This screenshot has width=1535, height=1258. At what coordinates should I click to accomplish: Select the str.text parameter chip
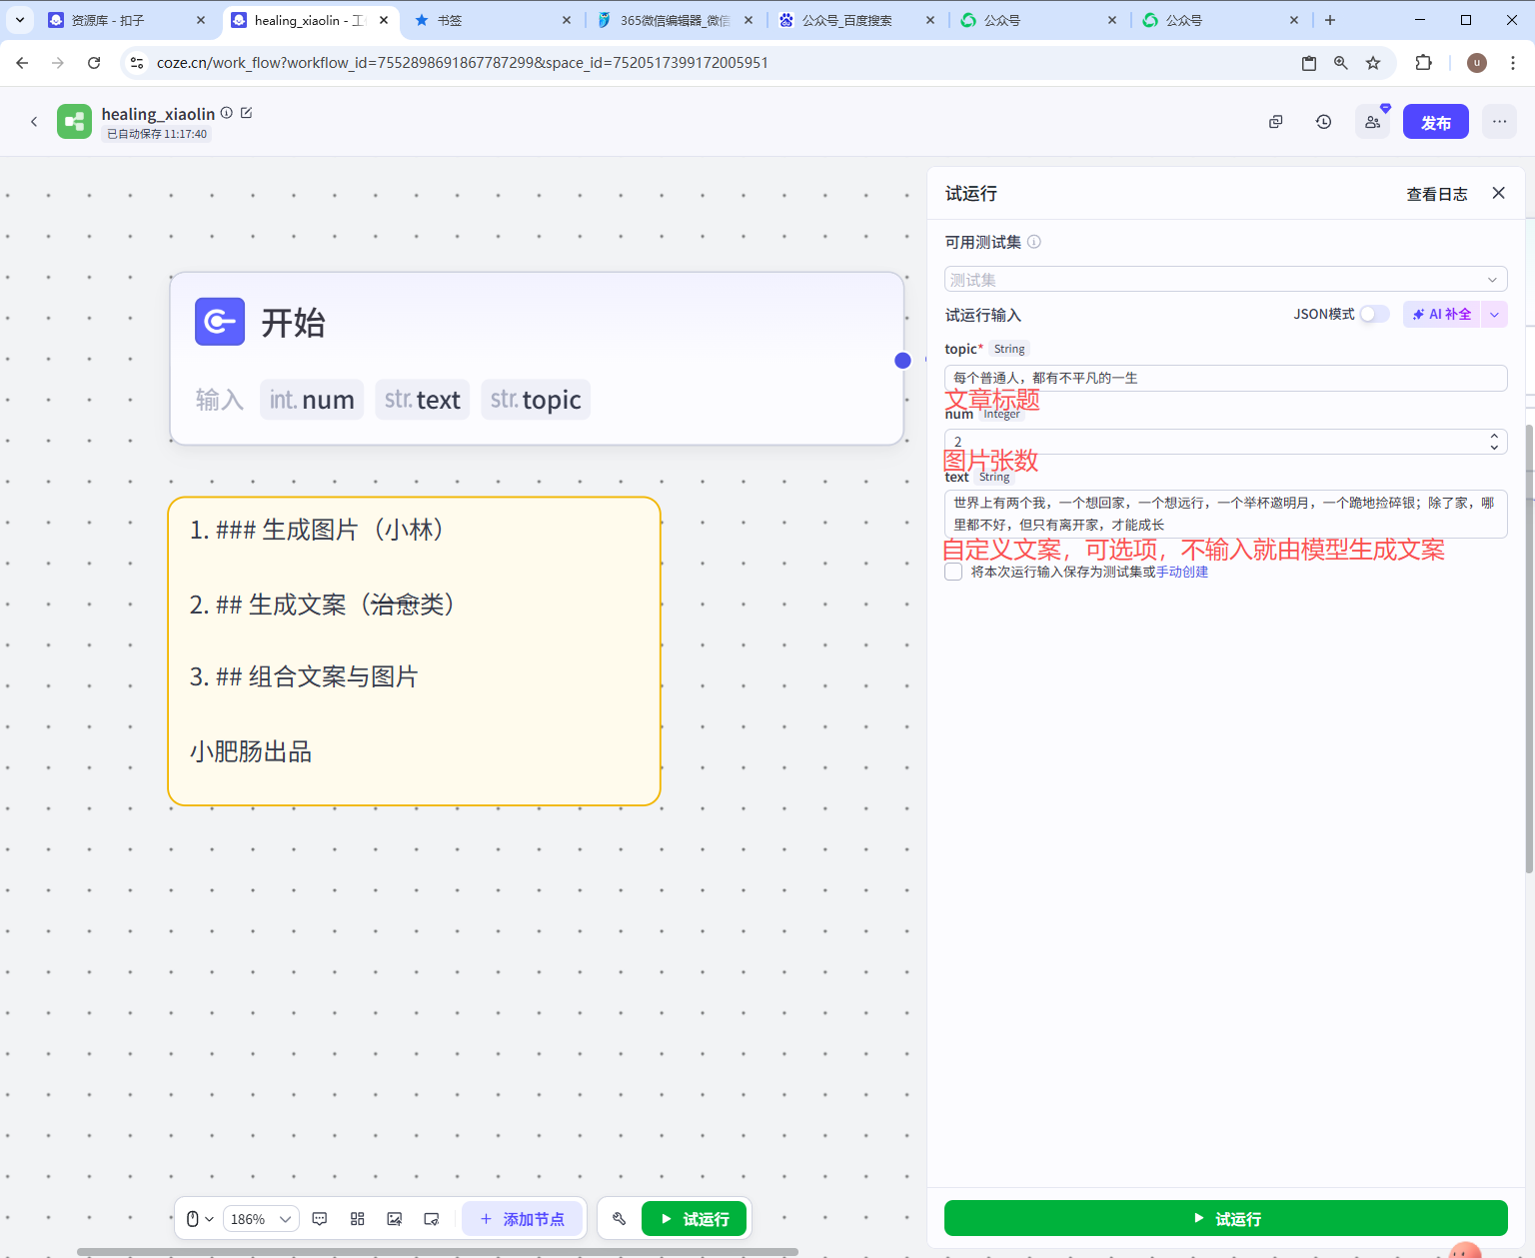pos(422,400)
